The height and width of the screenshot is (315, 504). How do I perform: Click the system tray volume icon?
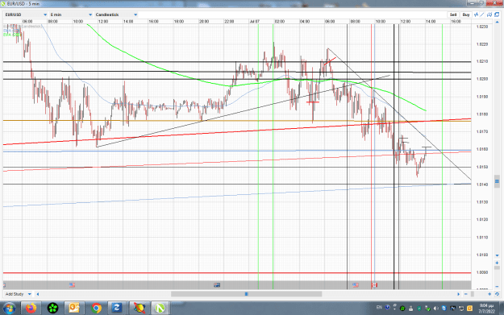tap(435, 309)
